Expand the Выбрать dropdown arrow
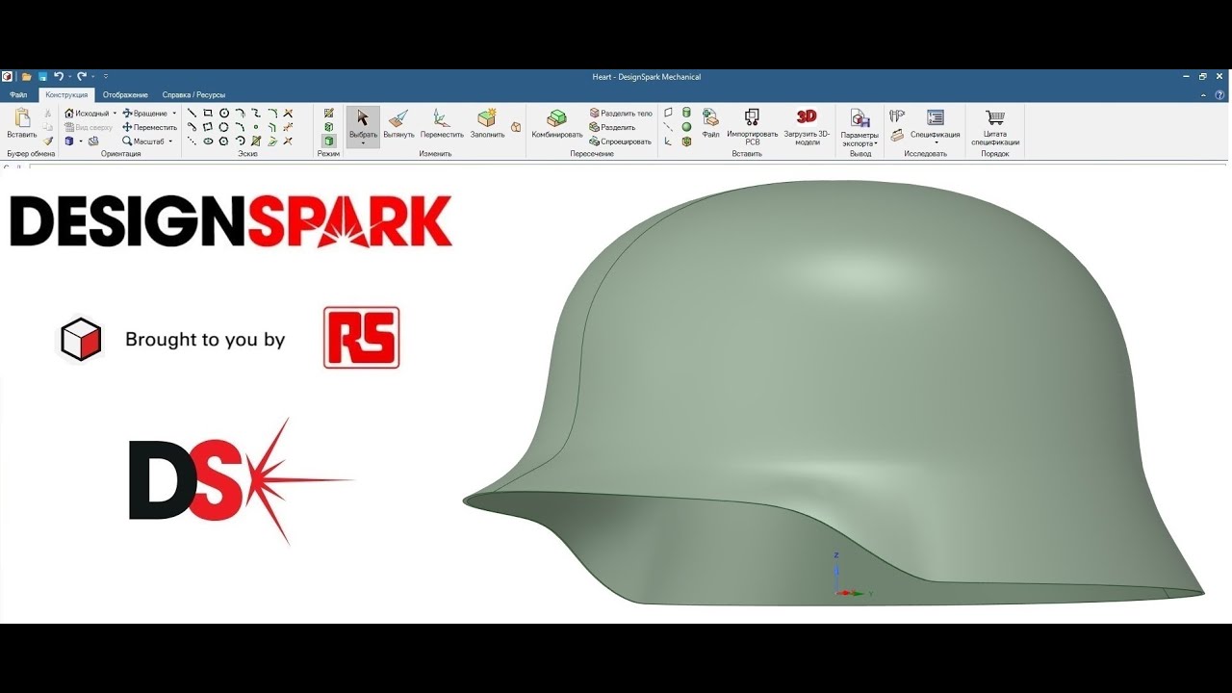The height and width of the screenshot is (693, 1232). [x=363, y=143]
